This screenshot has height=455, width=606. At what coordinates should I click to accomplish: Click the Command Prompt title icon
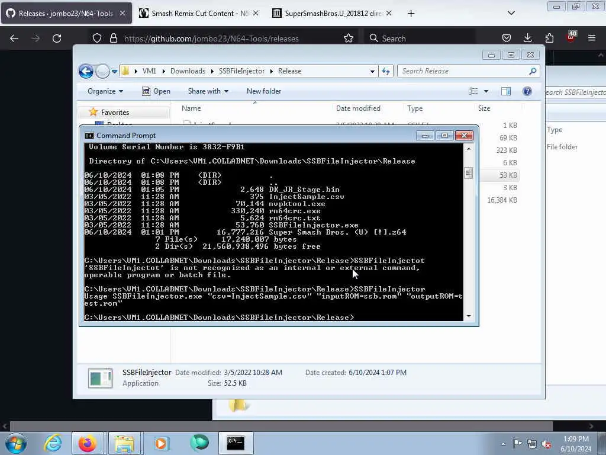[x=89, y=136]
